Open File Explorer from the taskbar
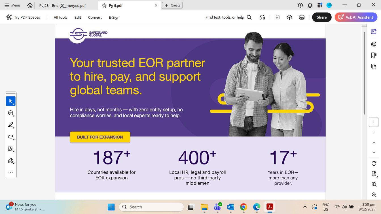This screenshot has height=214, width=381. pyautogui.click(x=204, y=207)
